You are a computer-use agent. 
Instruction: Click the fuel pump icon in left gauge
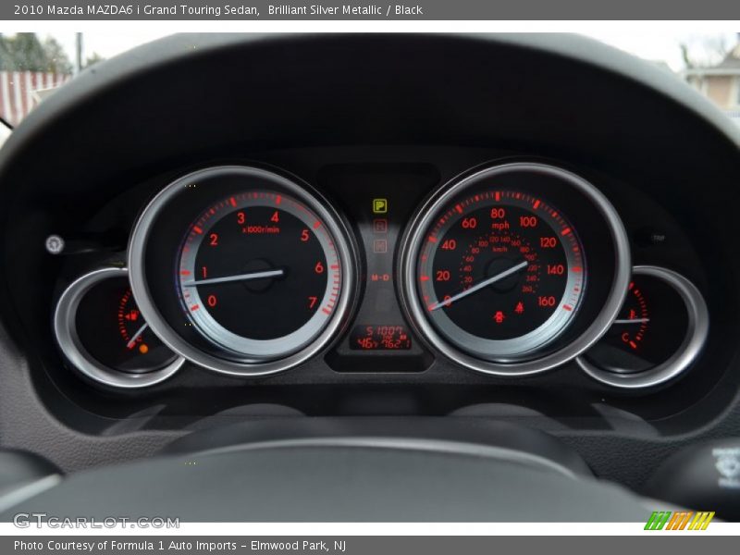click(132, 316)
